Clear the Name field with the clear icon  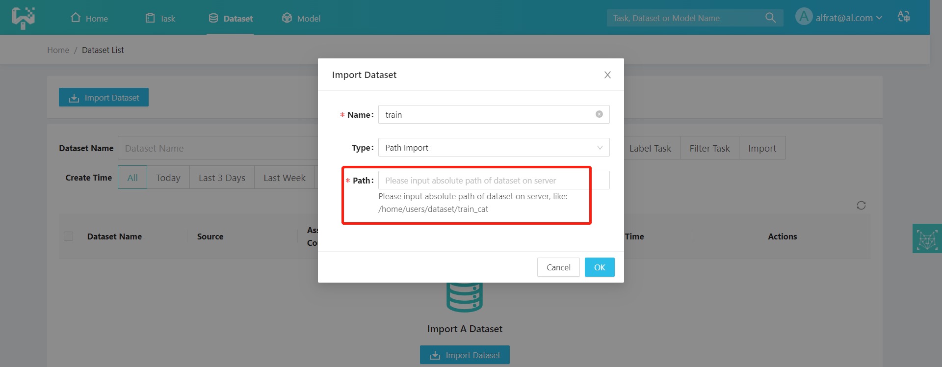pyautogui.click(x=599, y=114)
